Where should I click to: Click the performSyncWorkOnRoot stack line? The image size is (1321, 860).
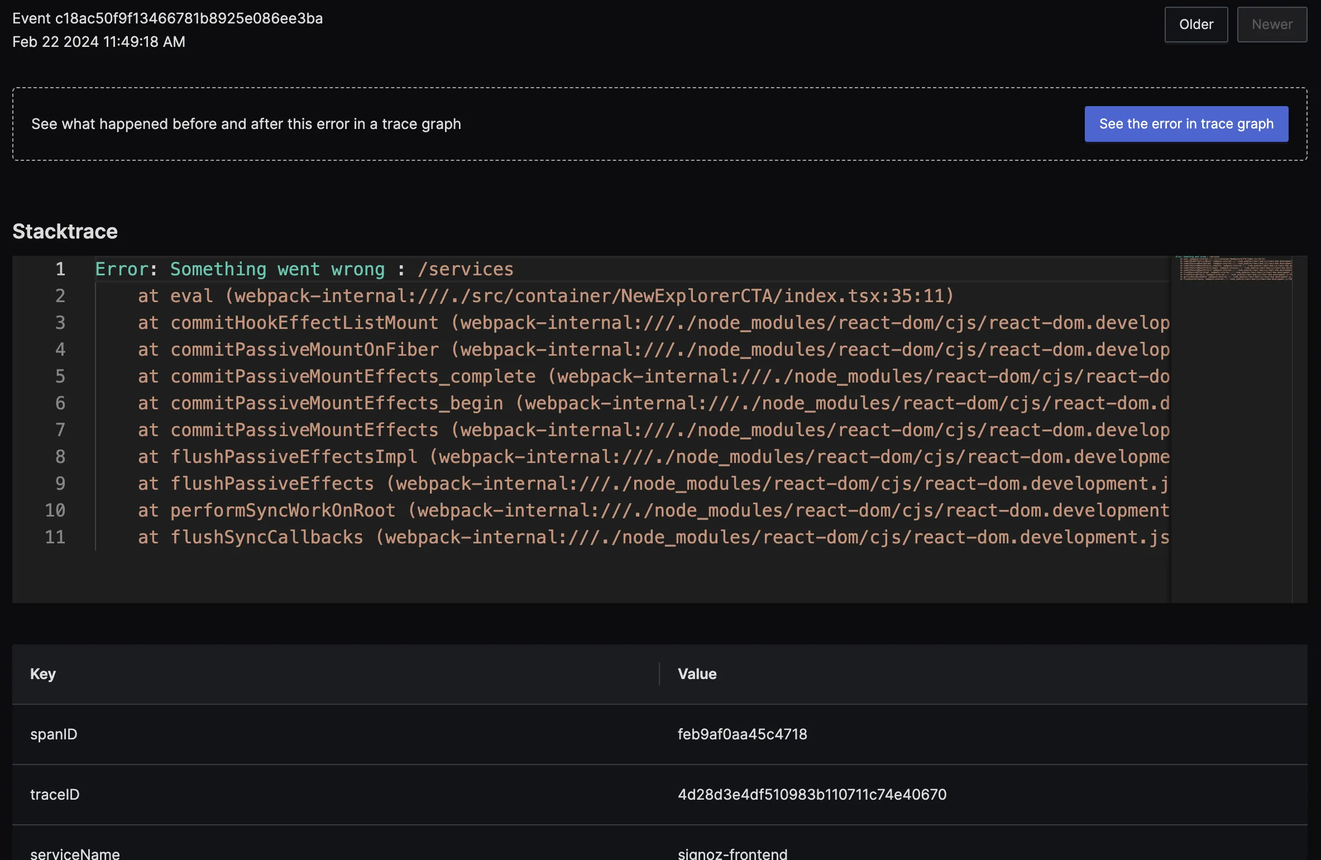pos(654,510)
